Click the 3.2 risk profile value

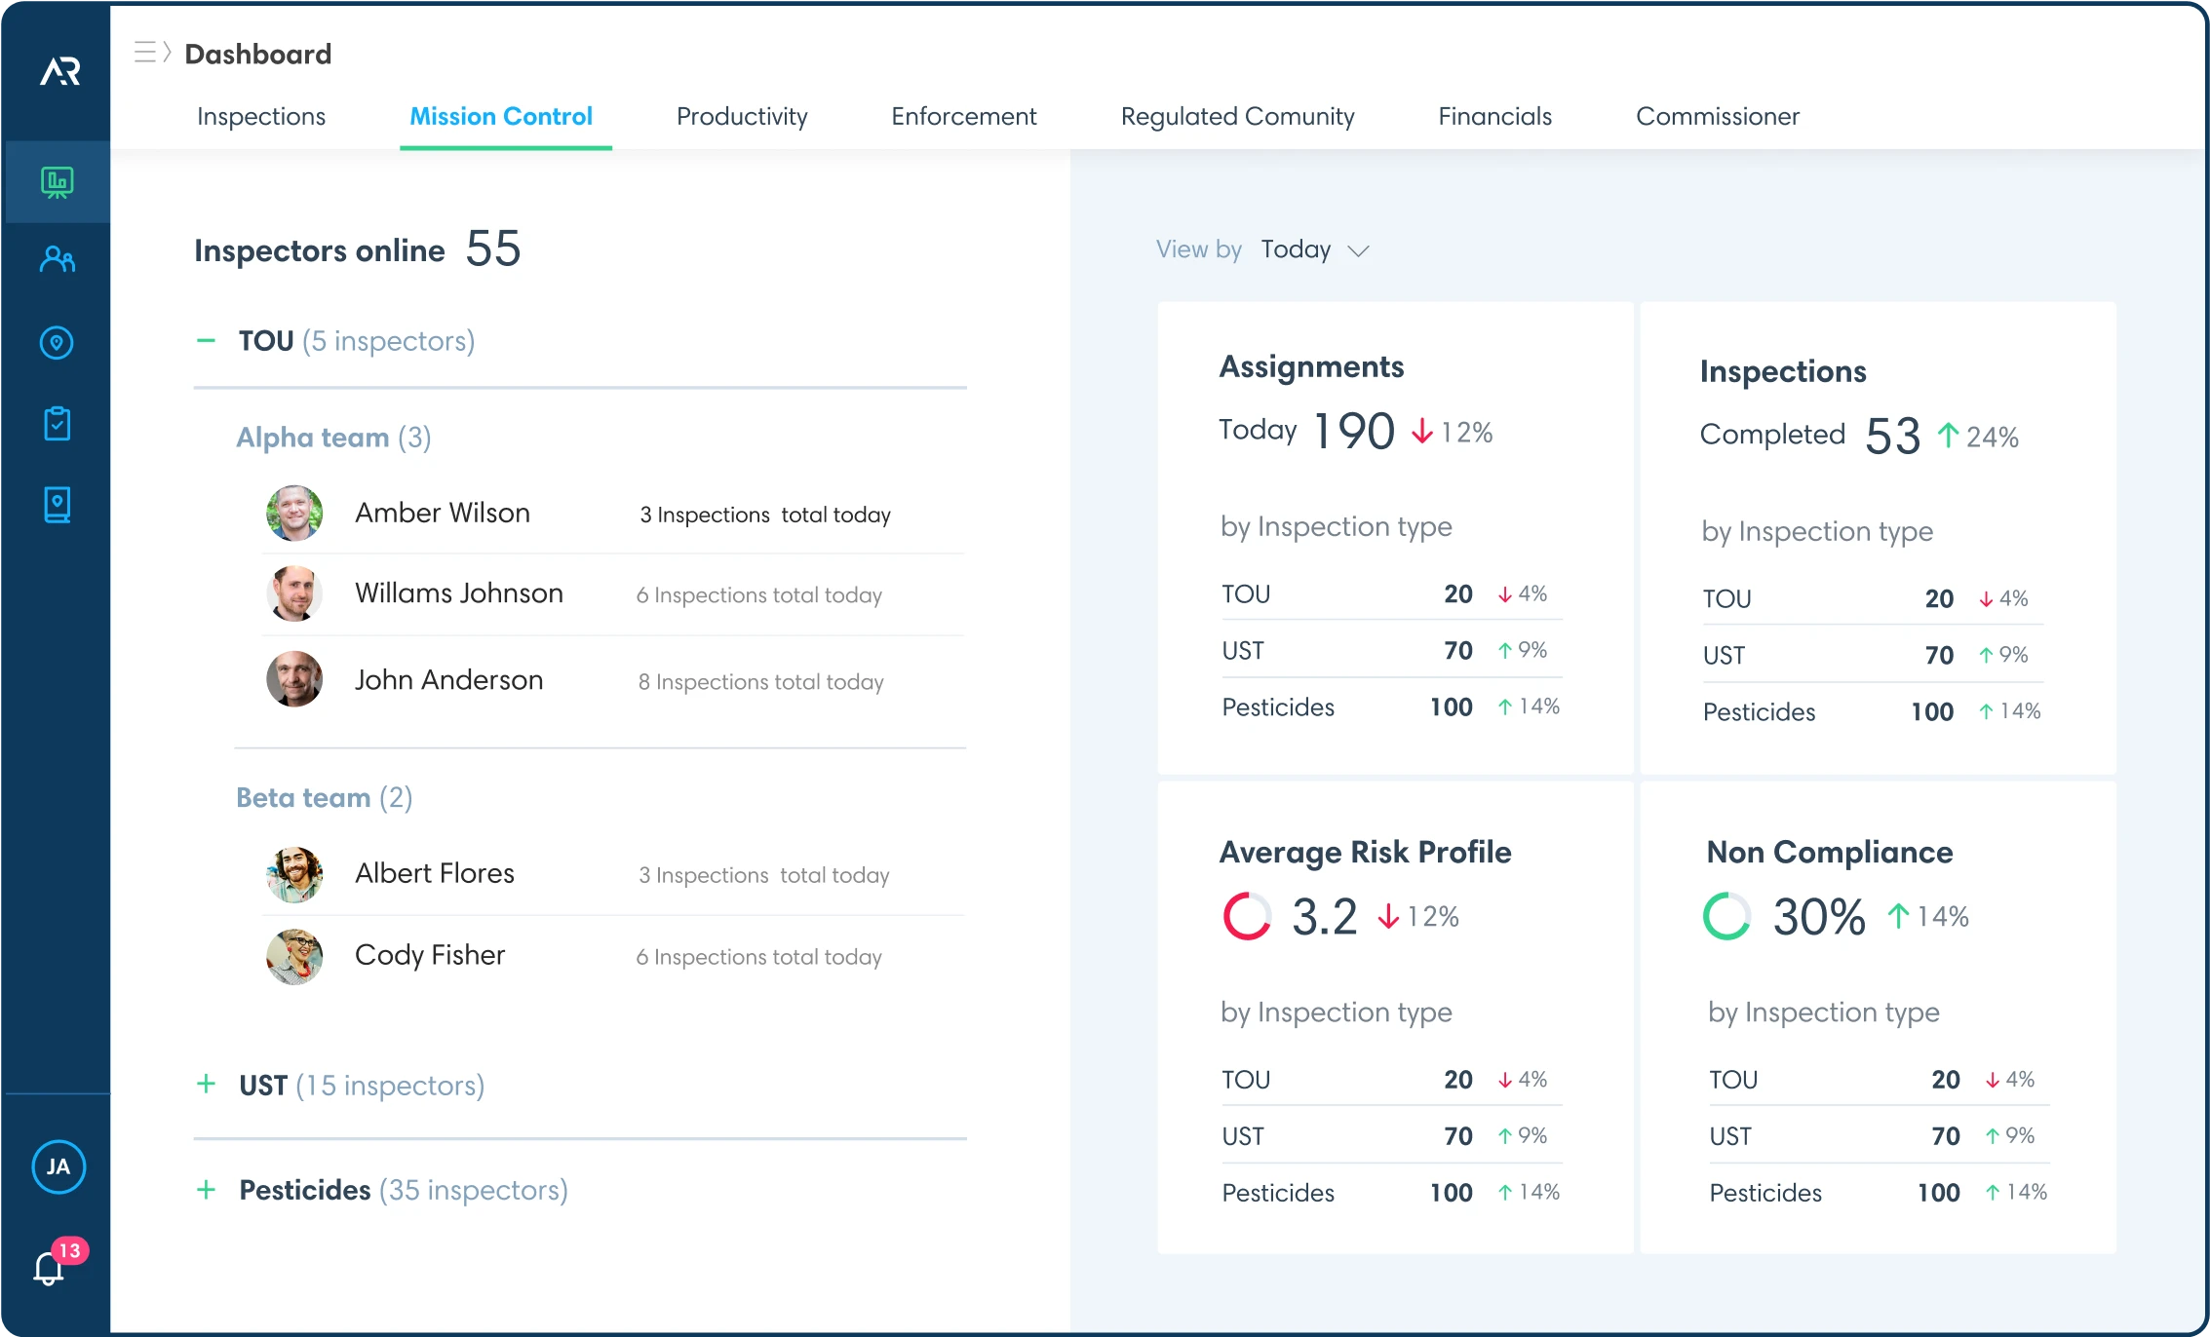1324,916
